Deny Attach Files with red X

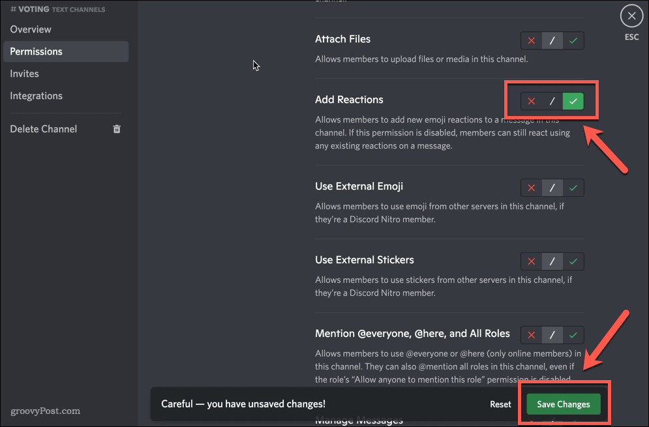pyautogui.click(x=531, y=40)
